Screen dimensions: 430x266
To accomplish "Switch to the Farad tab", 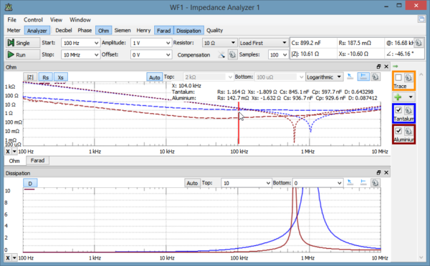I will (x=37, y=160).
